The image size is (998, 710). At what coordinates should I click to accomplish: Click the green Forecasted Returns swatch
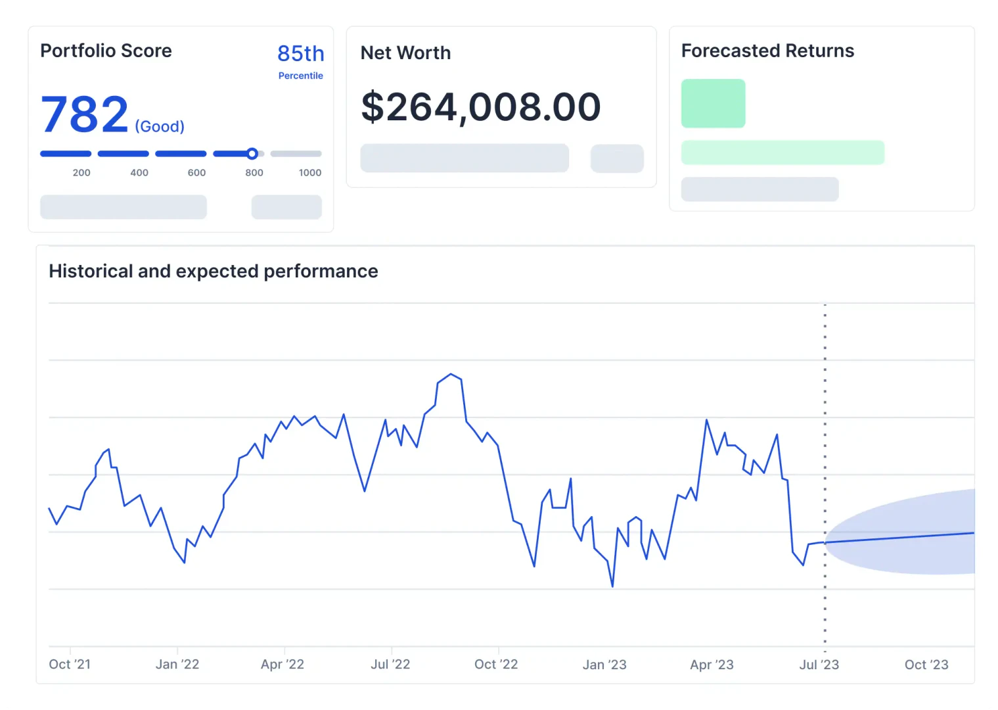click(713, 103)
